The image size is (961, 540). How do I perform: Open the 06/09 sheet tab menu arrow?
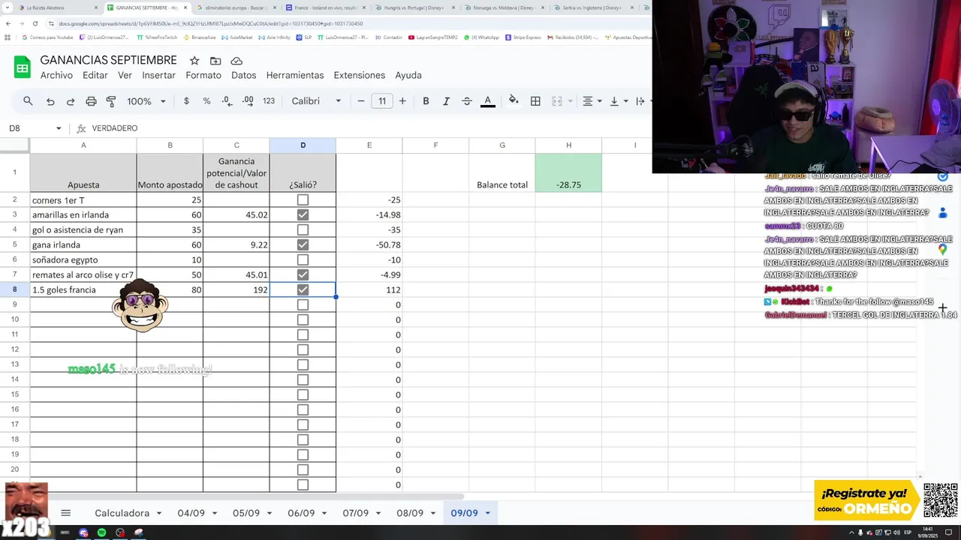coord(324,513)
